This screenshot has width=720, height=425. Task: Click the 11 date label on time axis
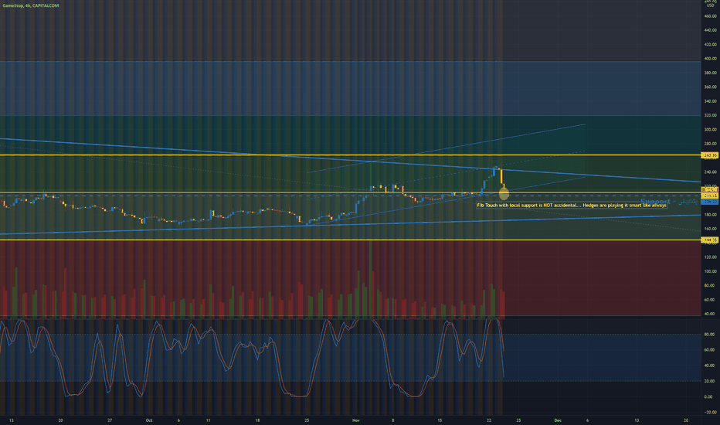208,420
